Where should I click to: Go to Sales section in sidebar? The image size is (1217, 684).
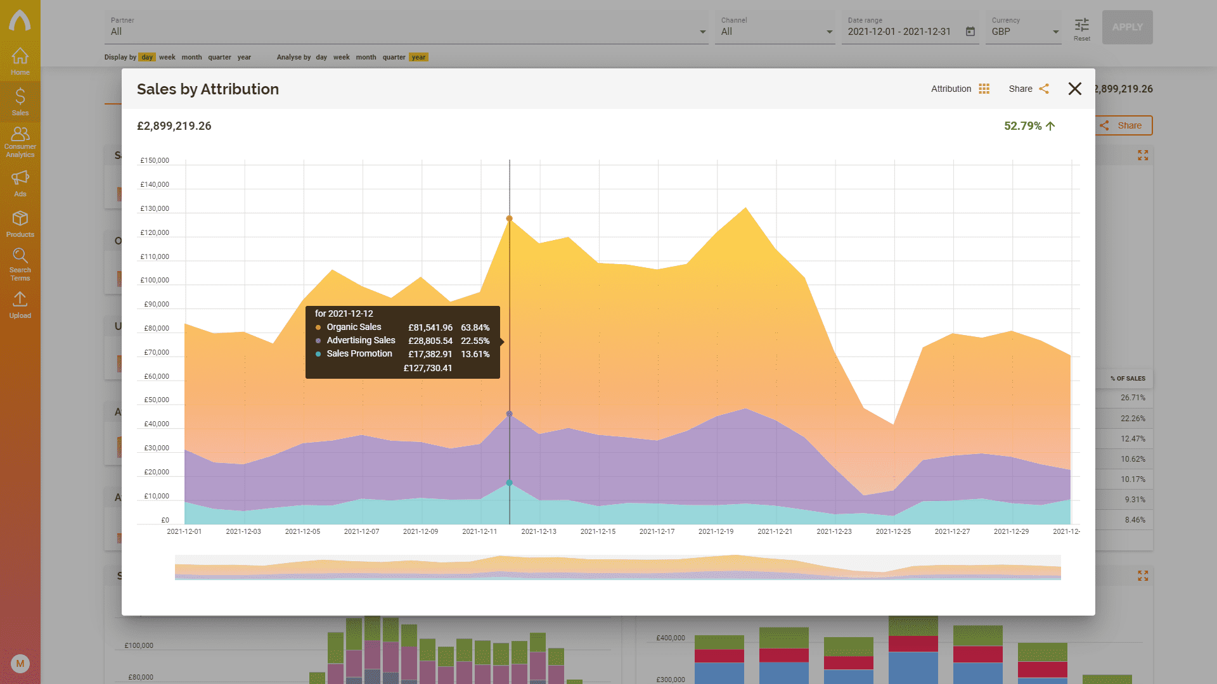(x=20, y=102)
